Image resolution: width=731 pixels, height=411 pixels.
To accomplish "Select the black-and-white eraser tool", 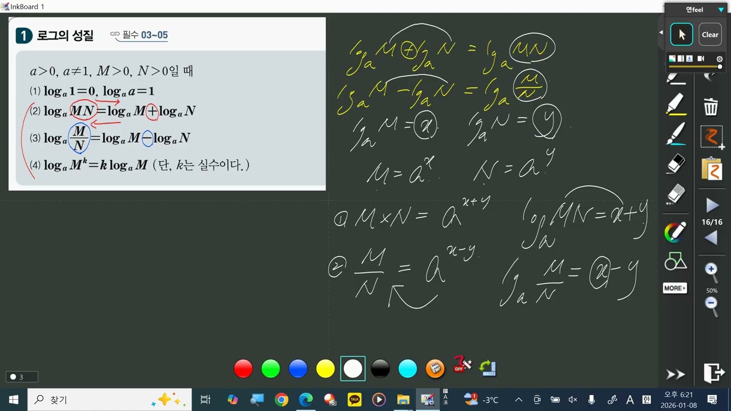I will tap(676, 165).
